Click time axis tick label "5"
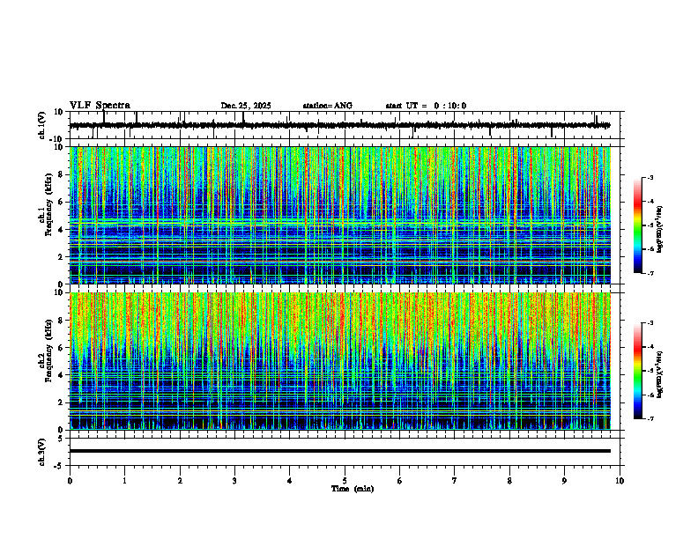Viewport: 698px width, 539px height. pos(345,481)
